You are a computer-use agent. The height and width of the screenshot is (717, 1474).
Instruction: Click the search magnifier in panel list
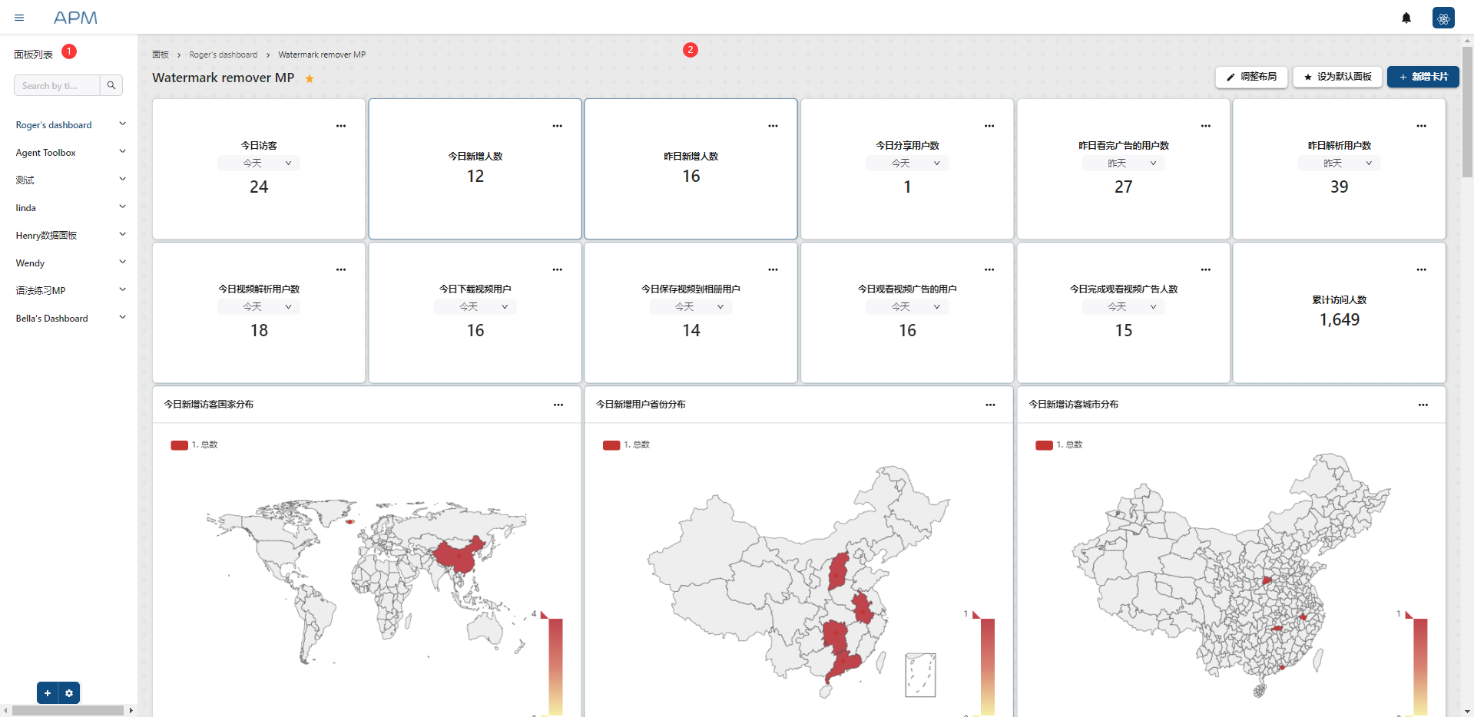tap(111, 85)
